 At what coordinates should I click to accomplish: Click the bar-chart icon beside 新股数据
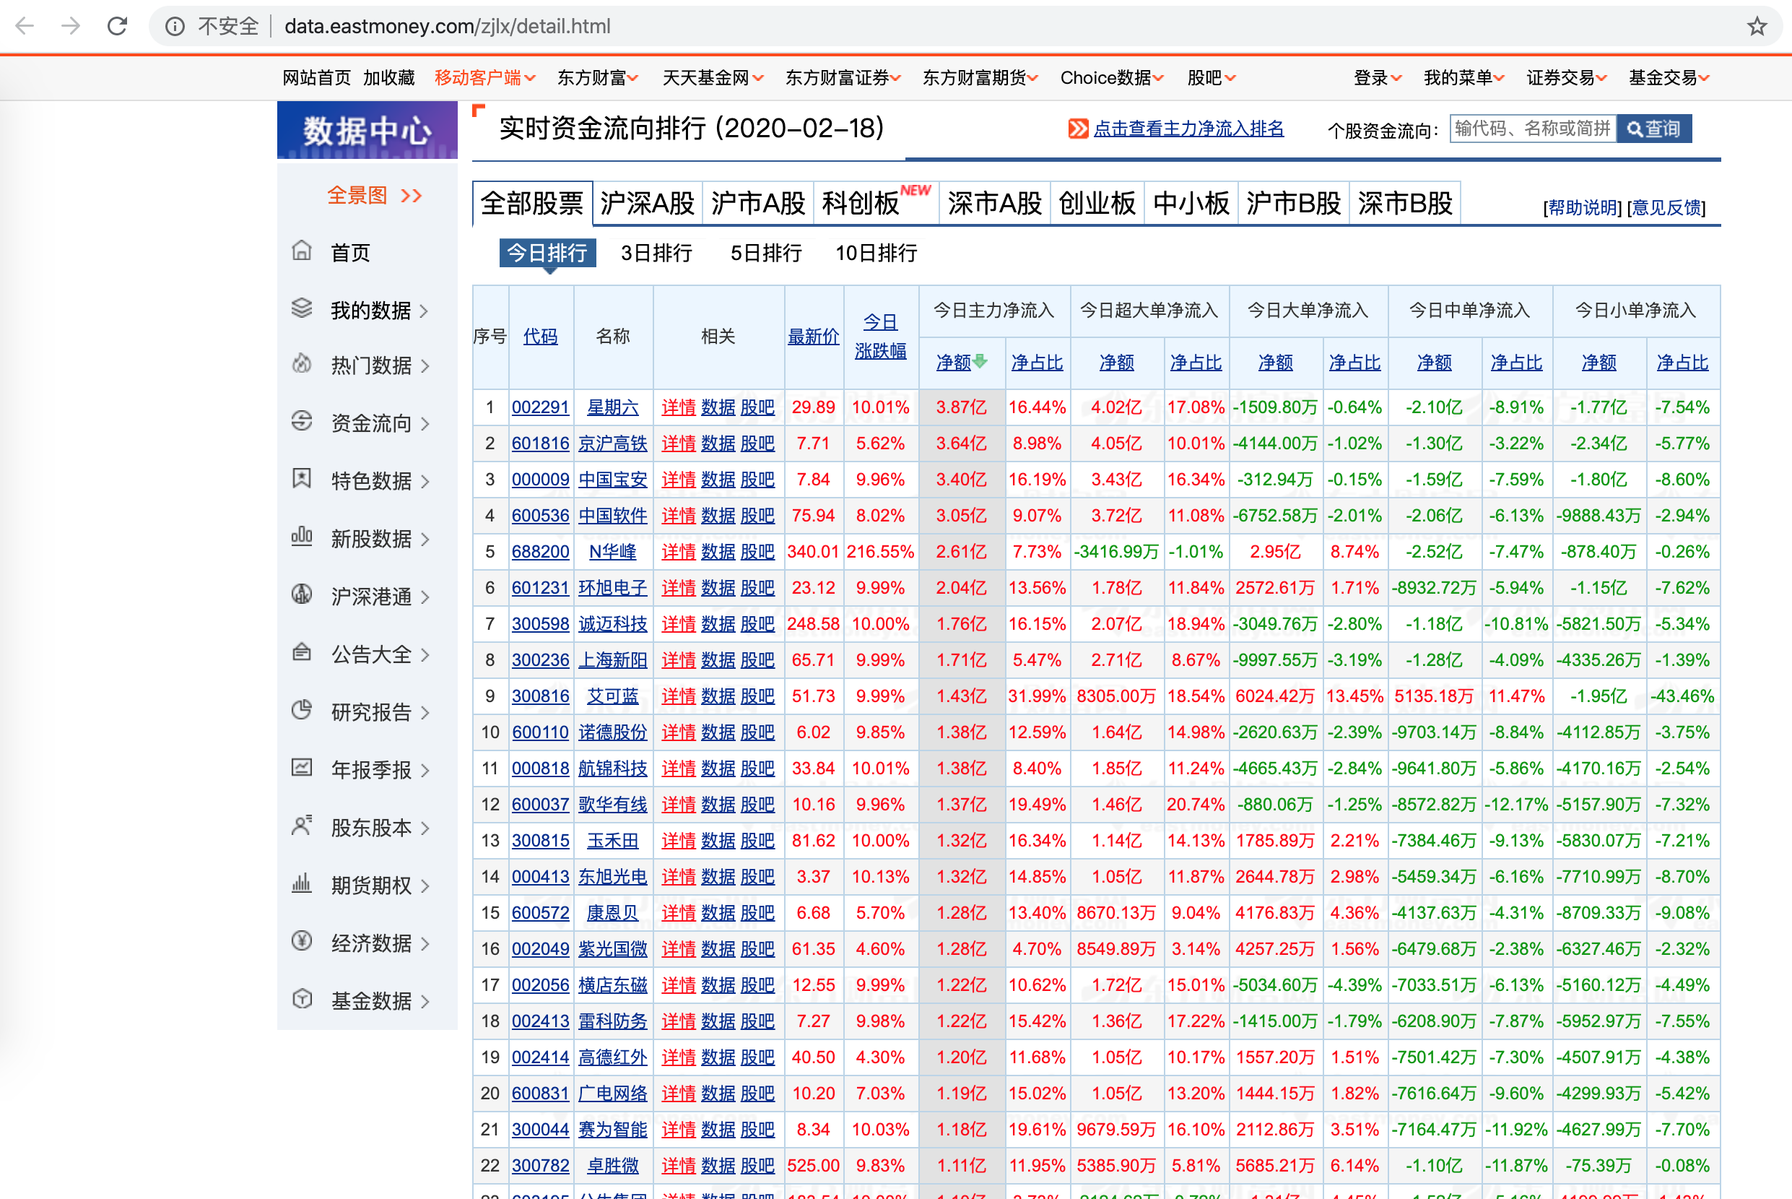[x=302, y=537]
